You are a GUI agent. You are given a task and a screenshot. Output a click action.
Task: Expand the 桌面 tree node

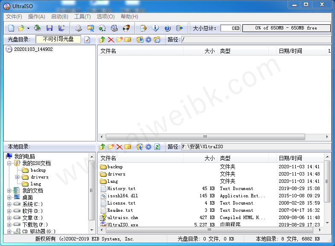point(9,197)
